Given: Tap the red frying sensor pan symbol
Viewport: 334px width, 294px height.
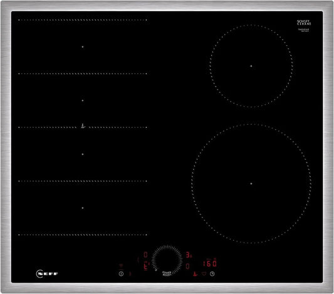Looking at the screenshot, I should click(196, 274).
